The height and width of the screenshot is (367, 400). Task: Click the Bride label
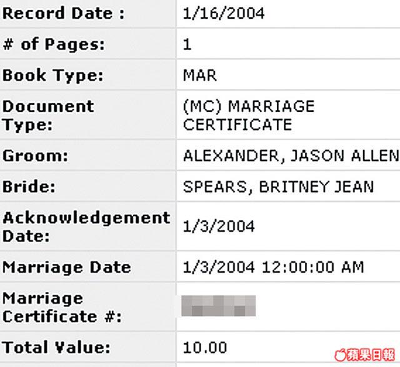click(29, 186)
